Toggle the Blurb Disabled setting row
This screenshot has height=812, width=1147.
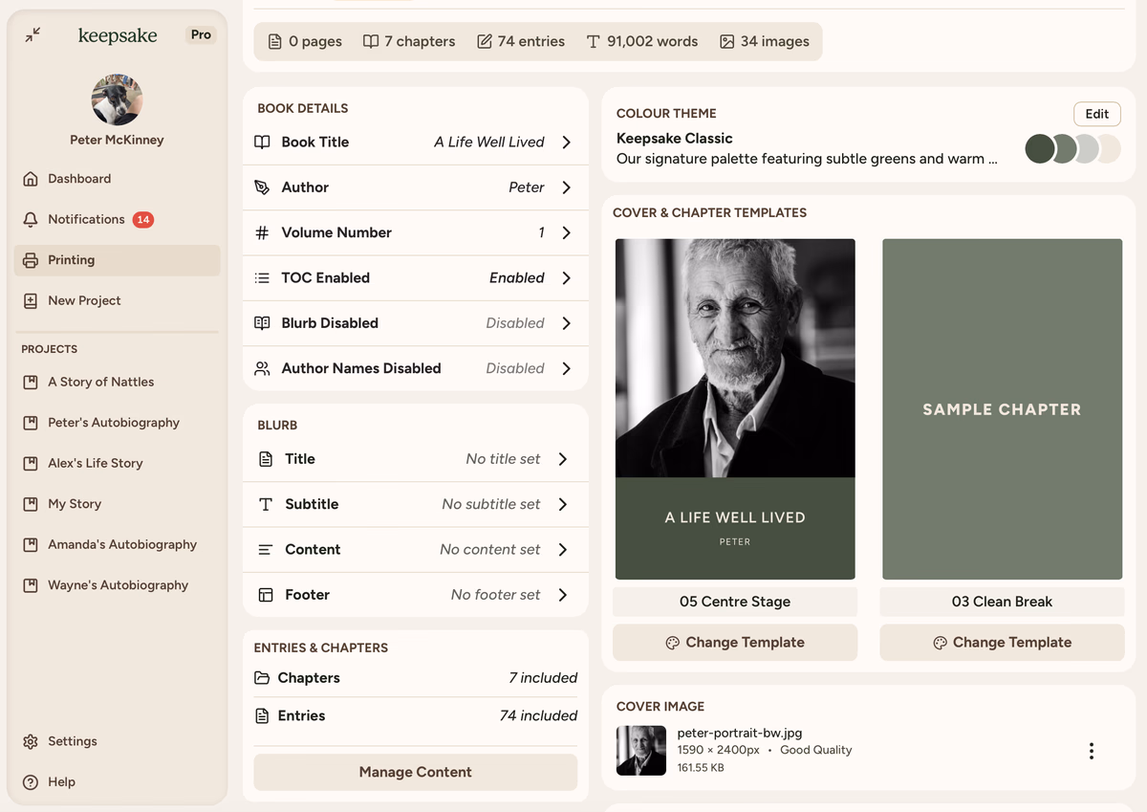[x=415, y=323]
